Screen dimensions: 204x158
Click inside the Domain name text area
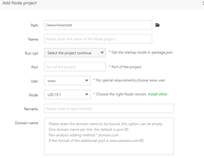[x=109, y=136]
